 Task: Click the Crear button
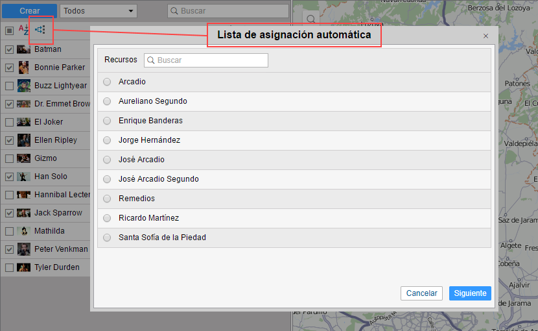pyautogui.click(x=29, y=11)
